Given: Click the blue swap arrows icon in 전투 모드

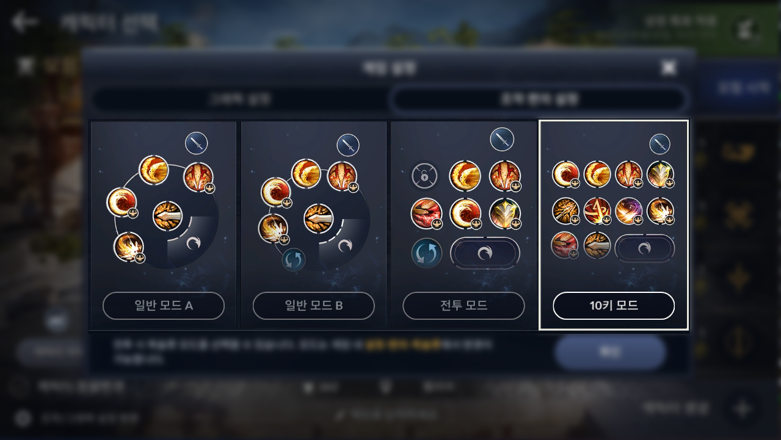Looking at the screenshot, I should pos(426,252).
